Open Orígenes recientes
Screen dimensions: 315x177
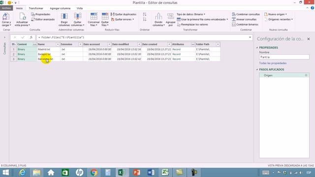(279, 20)
